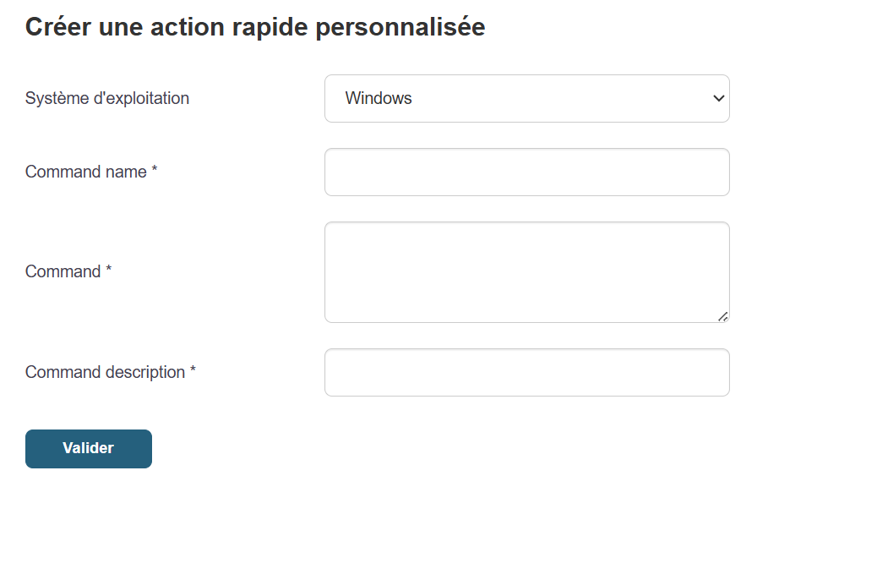Screen dimensions: 888x569
Task: Click the textarea resize grip handle
Action: point(722,316)
